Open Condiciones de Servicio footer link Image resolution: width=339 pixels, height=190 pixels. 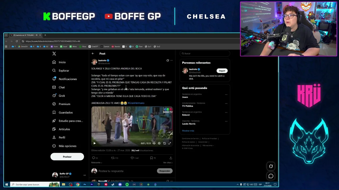coord(190,139)
